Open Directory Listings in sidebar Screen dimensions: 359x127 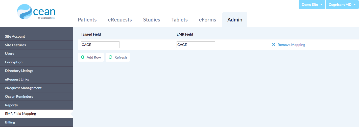coord(19,71)
